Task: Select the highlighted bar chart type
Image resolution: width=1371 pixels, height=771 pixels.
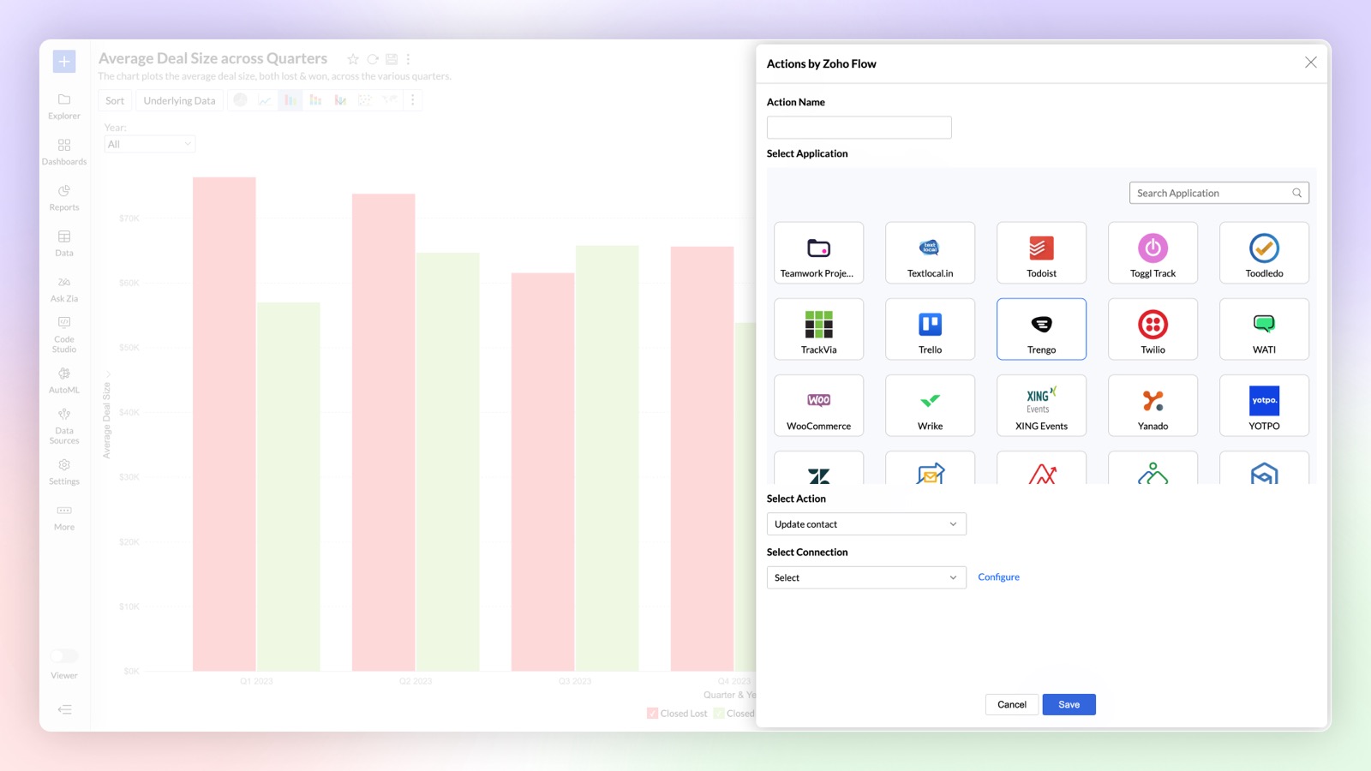Action: (290, 100)
